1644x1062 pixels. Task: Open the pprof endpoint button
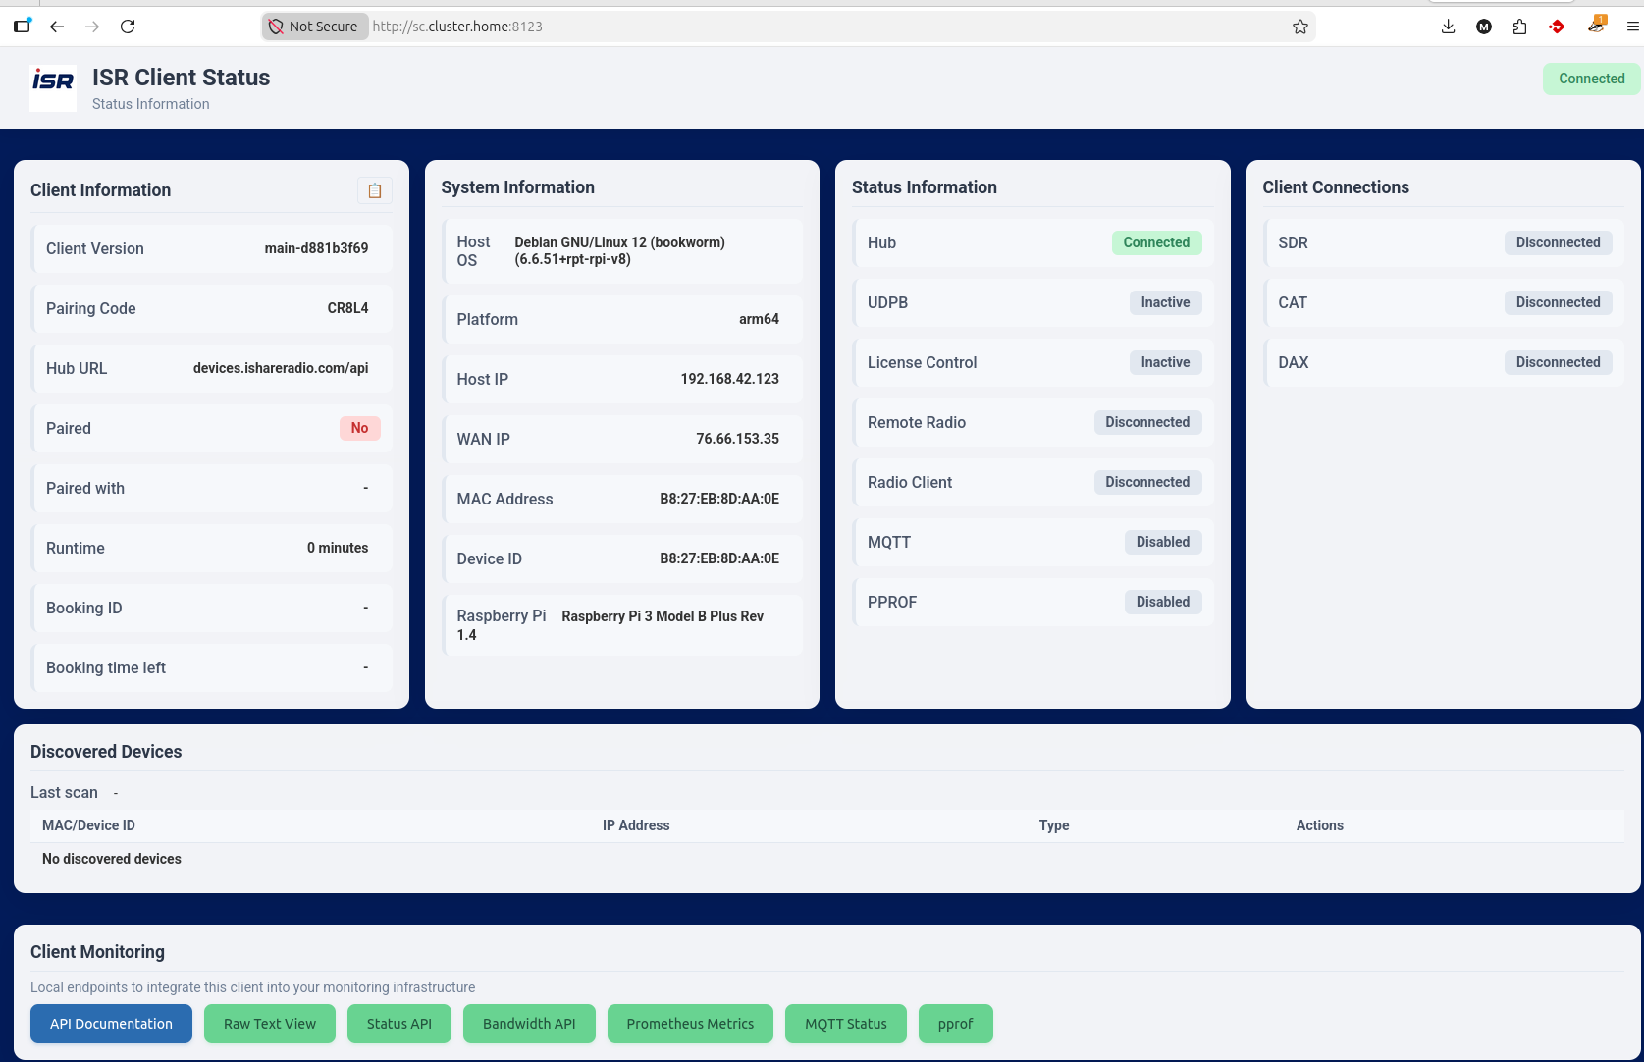coord(955,1024)
